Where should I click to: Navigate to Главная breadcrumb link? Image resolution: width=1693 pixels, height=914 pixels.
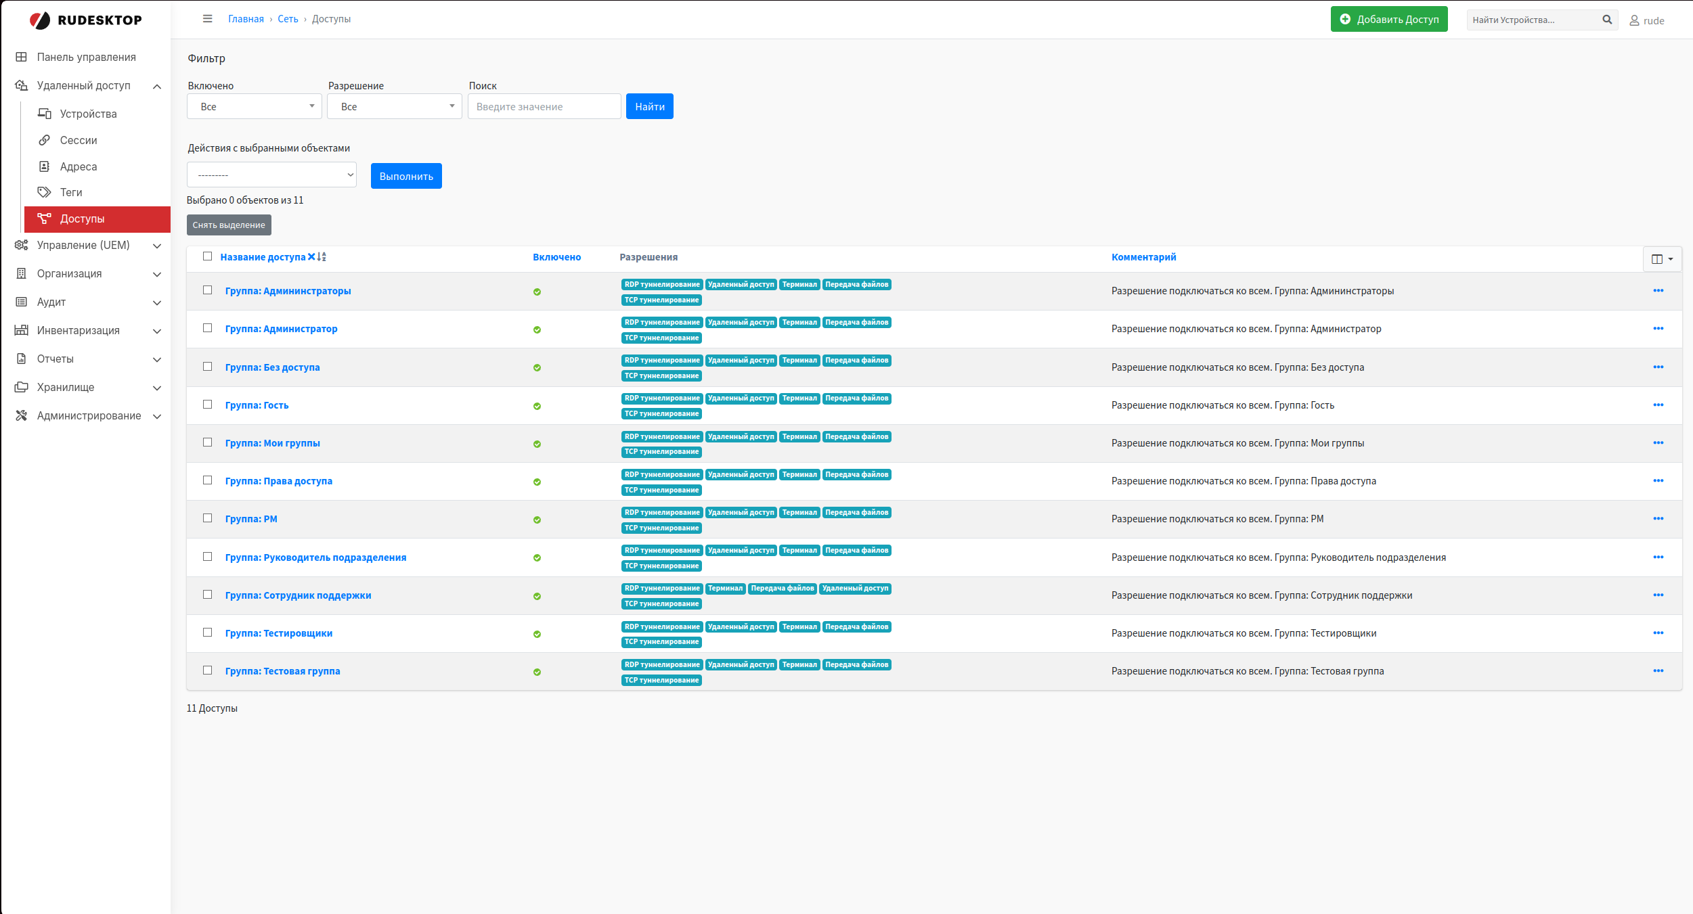246,19
